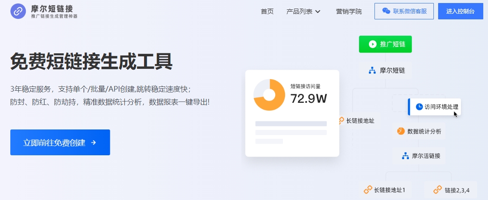Viewport: 488px width, 200px height.
Task: Click the arrow in 立即前往免费创建 button
Action: pyautogui.click(x=94, y=143)
